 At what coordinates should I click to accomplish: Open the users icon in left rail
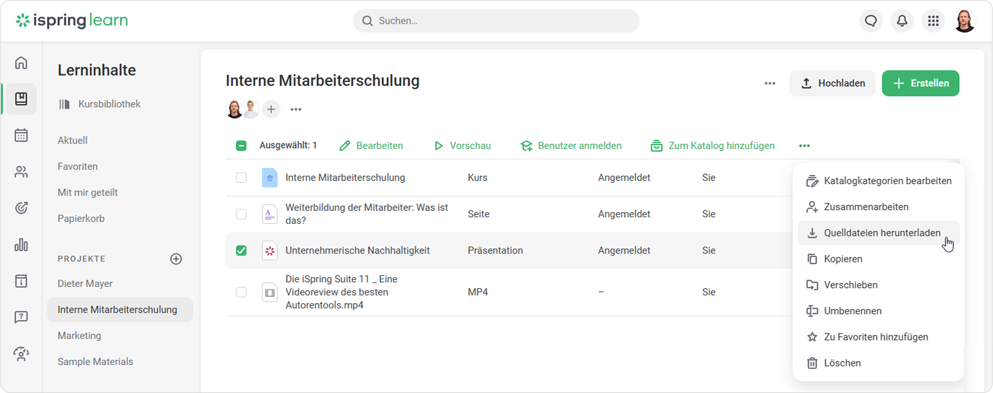click(21, 172)
